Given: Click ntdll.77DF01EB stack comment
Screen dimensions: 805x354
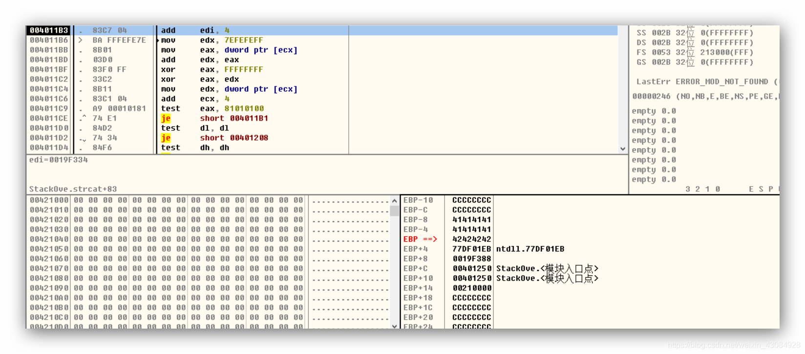Looking at the screenshot, I should coord(530,249).
